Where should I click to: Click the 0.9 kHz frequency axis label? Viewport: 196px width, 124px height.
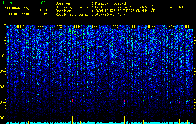[x=2, y=71]
